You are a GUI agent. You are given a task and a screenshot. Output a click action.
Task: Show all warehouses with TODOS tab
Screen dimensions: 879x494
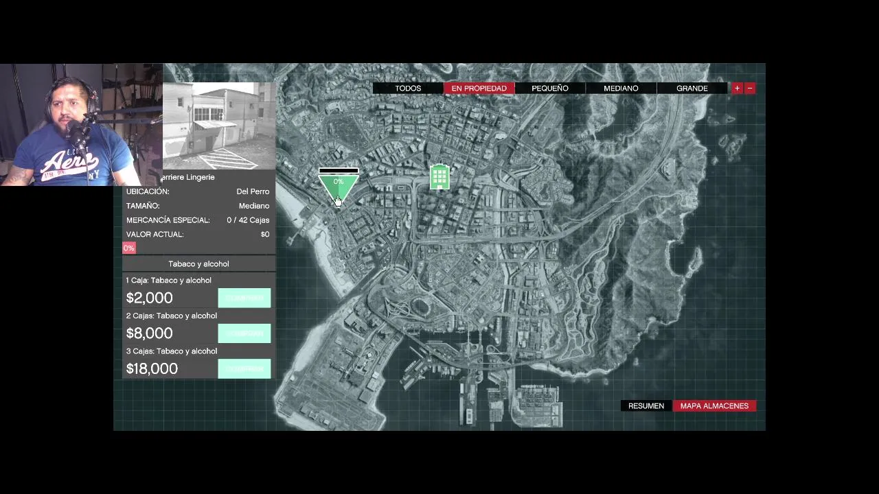pos(408,89)
